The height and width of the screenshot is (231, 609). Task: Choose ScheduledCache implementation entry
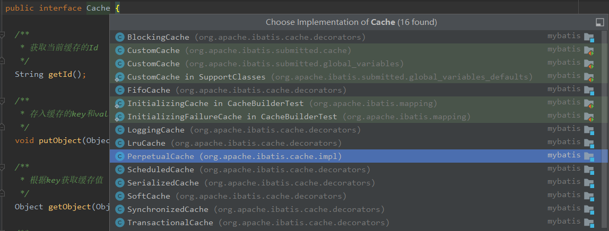[x=160, y=170]
